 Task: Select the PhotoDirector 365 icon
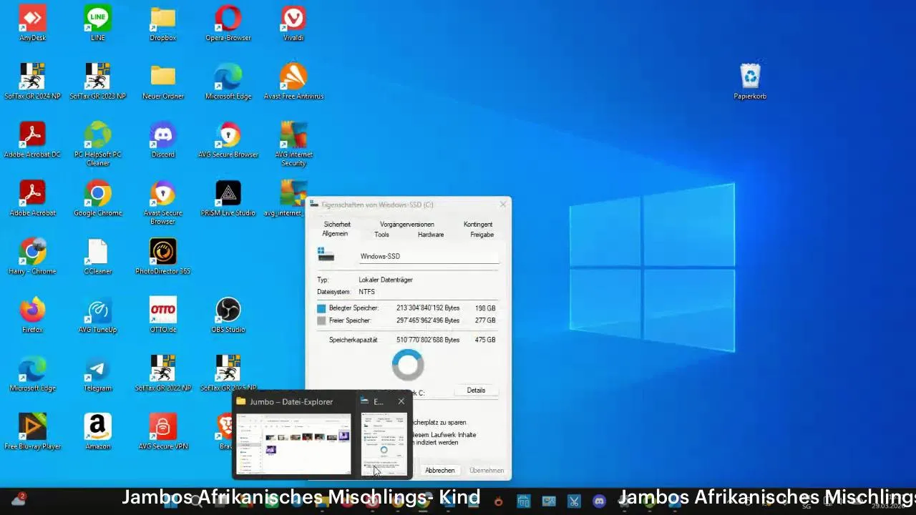point(163,256)
